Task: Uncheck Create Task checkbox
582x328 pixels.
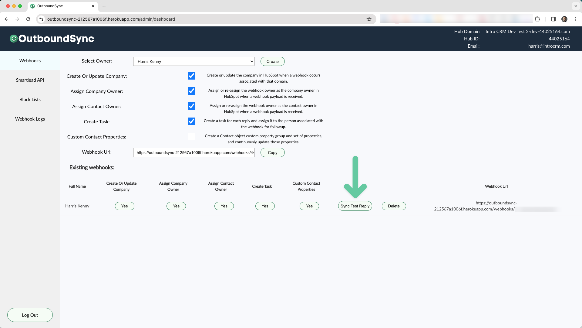Action: pos(191,121)
